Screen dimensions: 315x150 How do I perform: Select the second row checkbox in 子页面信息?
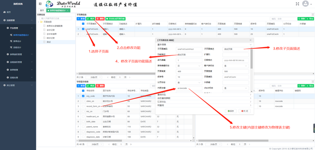pyautogui.click(x=83, y=34)
